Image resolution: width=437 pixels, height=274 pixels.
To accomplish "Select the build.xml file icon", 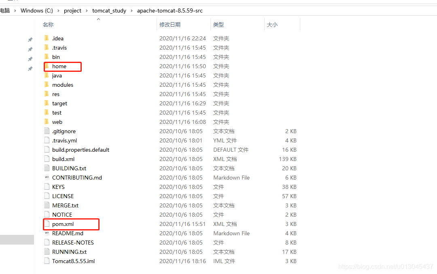I will [47, 159].
